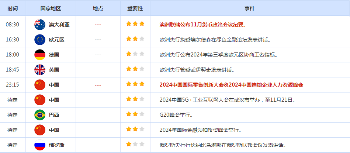Click three-star rating for Australia row

click(135, 24)
